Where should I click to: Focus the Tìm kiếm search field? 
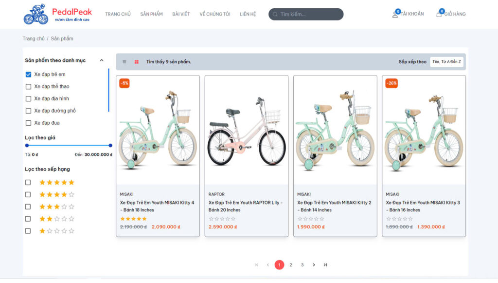(x=306, y=14)
